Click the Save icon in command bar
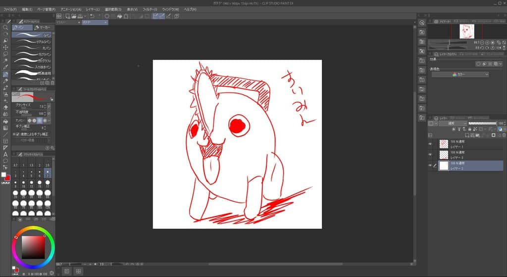 [80, 16]
